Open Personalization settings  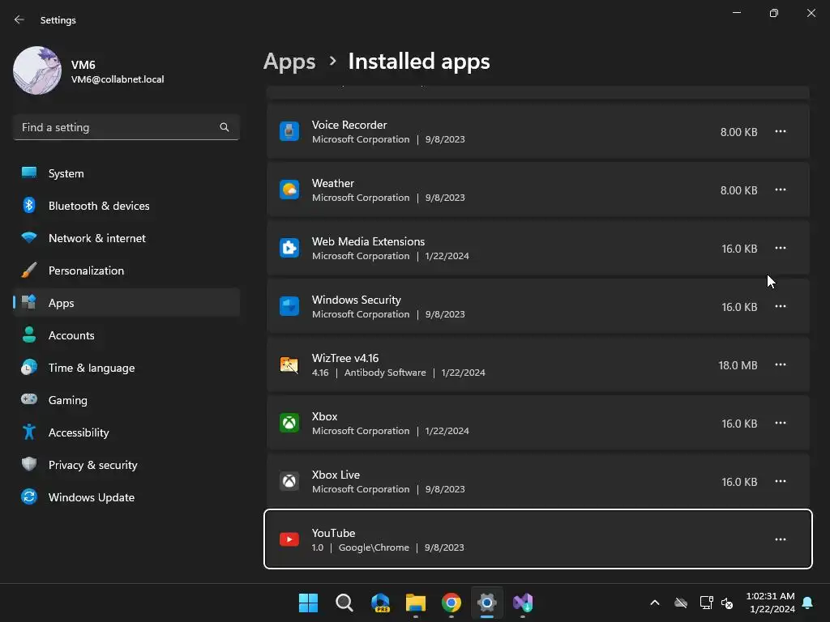126,271
